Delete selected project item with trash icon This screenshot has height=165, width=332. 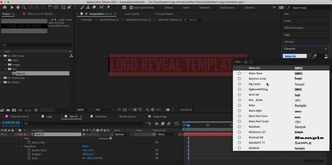click(36, 110)
